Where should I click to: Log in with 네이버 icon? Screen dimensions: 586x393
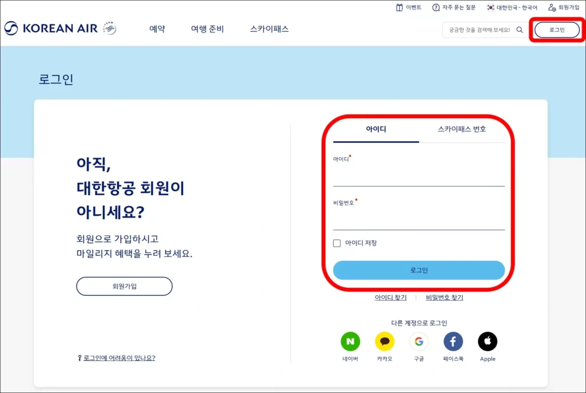coord(350,341)
